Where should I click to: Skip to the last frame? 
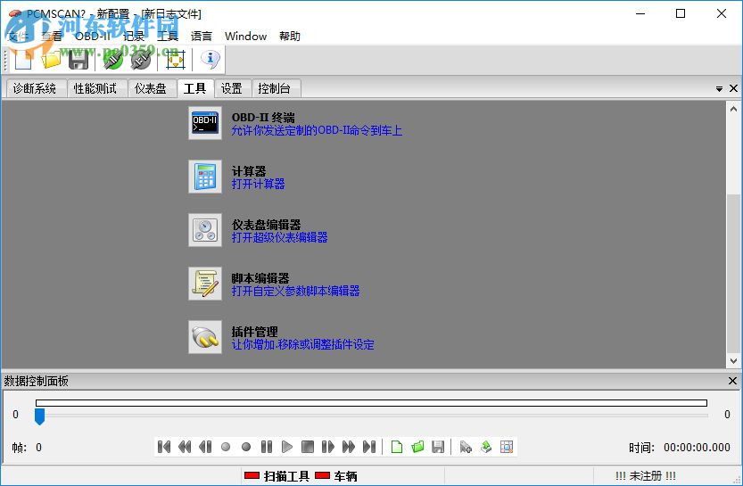click(x=369, y=447)
